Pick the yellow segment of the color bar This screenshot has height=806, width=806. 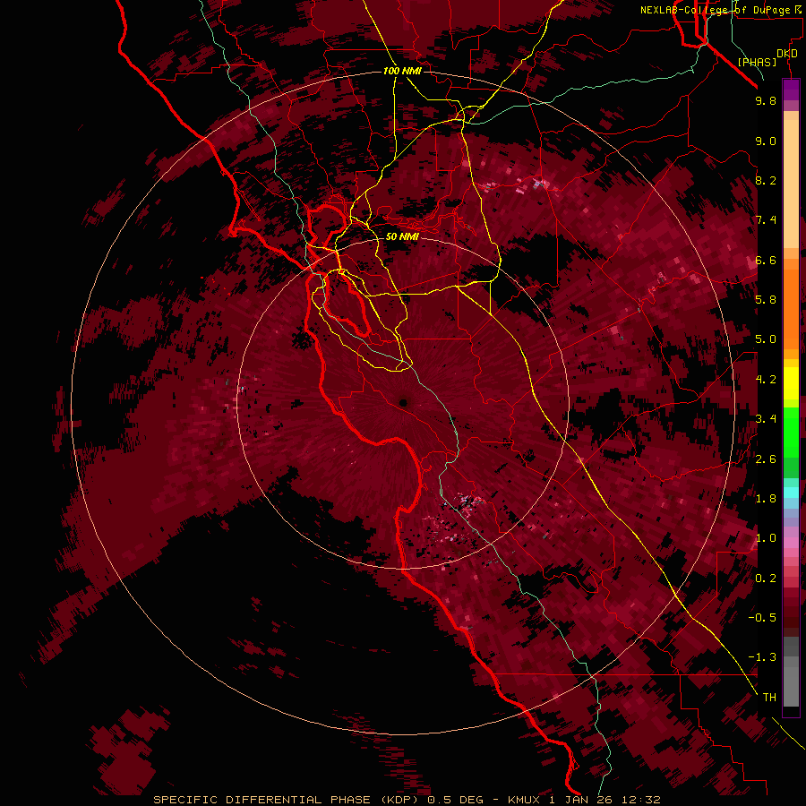pos(791,383)
